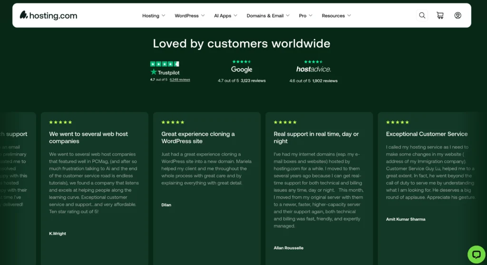Open the Domains & Email menu item
The image size is (487, 265).
pos(265,16)
